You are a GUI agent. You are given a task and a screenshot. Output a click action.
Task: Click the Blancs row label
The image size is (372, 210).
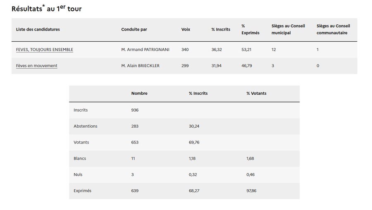coord(80,158)
